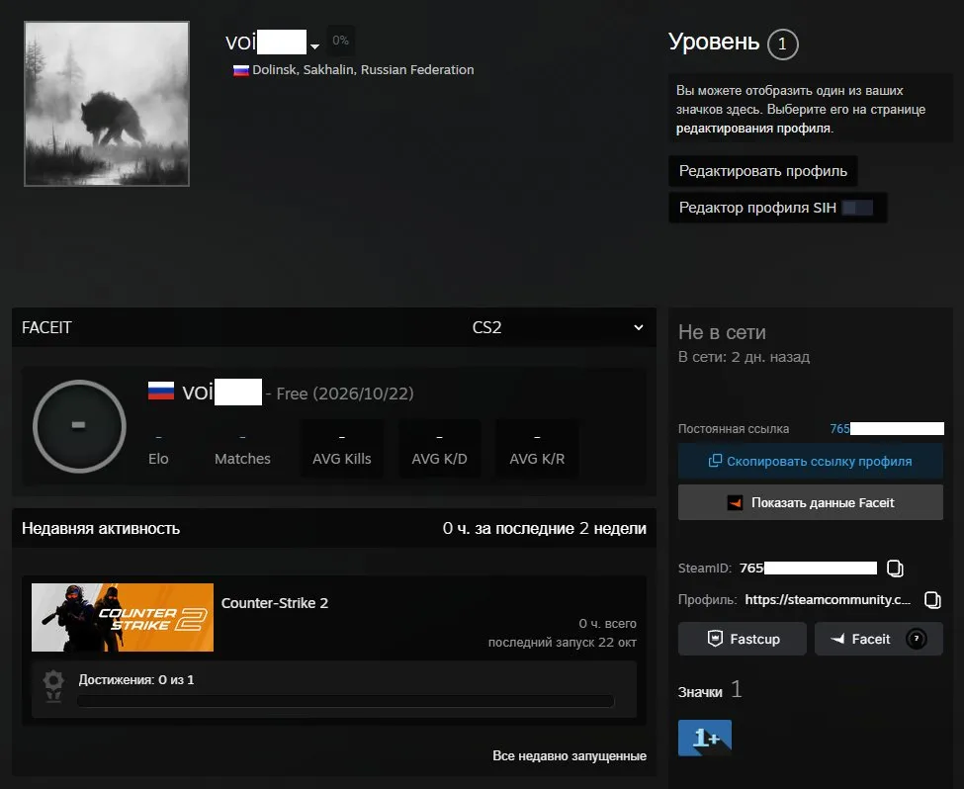
Task: Open the Counter-Strike 2 game title link
Action: click(x=275, y=603)
